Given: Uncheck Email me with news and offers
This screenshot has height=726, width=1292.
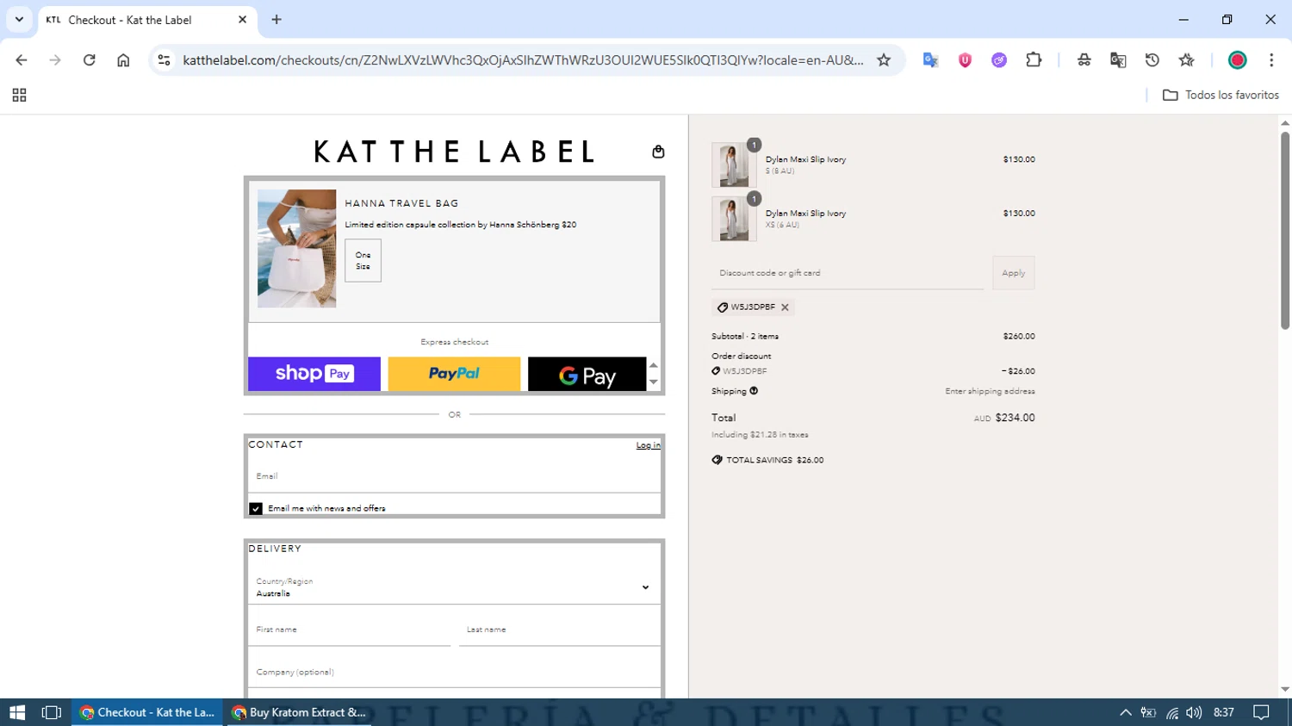Looking at the screenshot, I should (256, 509).
